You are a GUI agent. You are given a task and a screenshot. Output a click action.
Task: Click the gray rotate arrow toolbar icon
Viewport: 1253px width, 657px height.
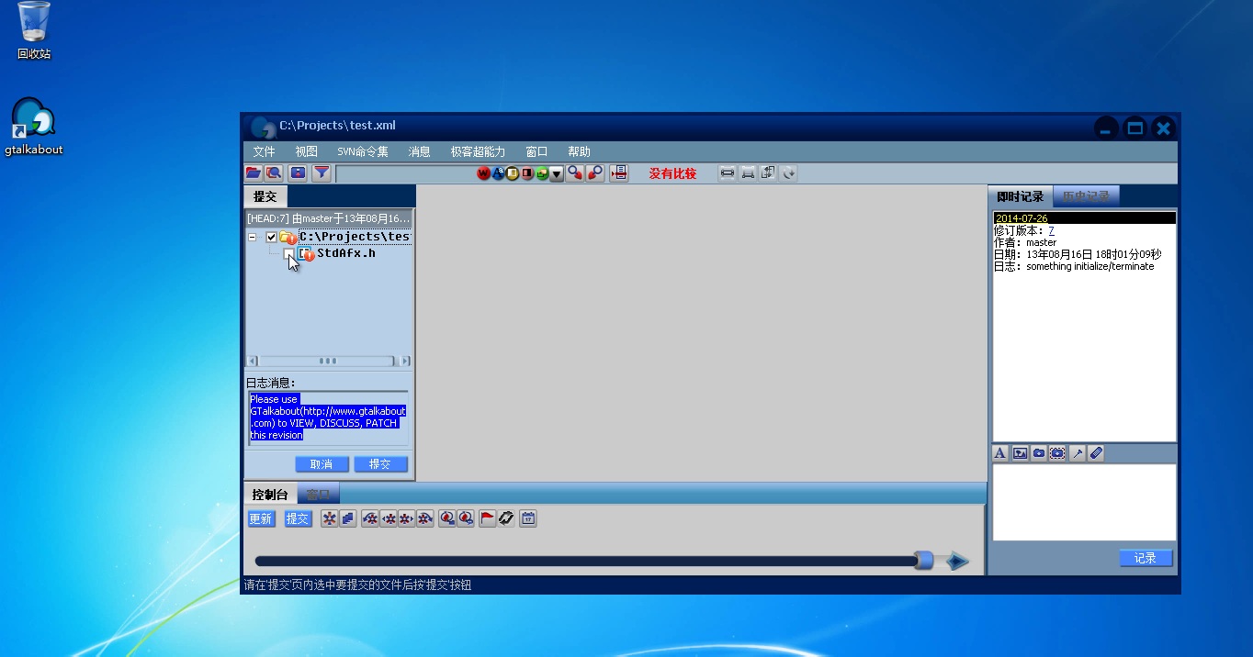coord(788,173)
